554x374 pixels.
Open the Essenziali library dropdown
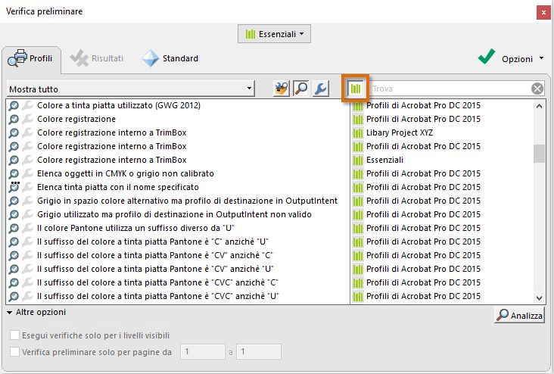pos(274,34)
